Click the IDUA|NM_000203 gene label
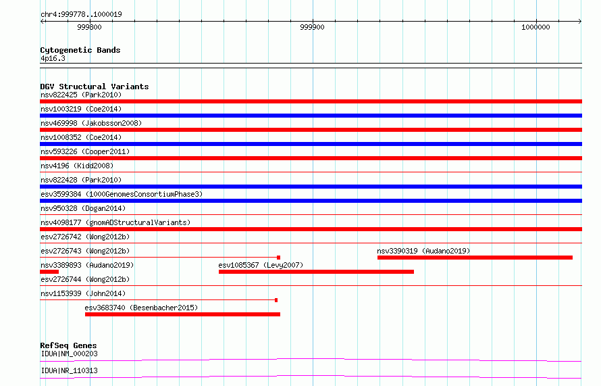 (69, 354)
